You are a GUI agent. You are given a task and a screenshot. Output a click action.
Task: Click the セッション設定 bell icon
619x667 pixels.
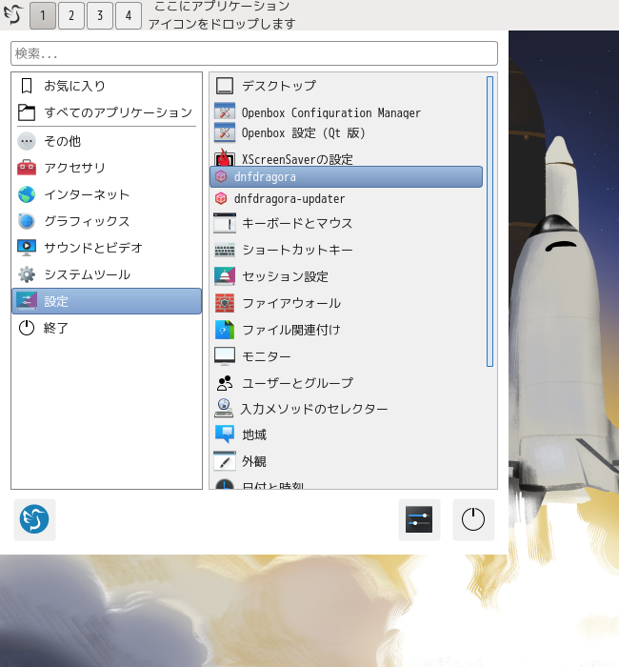(225, 276)
